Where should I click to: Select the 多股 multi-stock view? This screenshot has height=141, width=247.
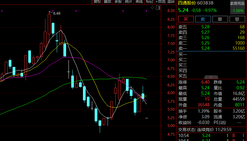[x=118, y=1]
